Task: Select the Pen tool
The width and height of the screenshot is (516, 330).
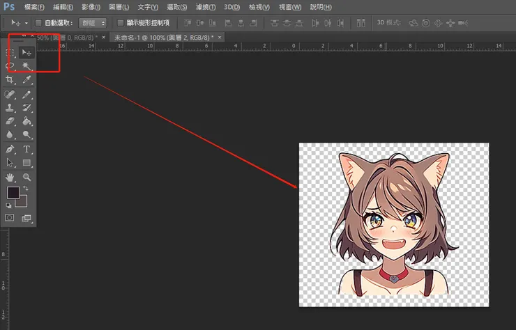Action: (x=10, y=149)
